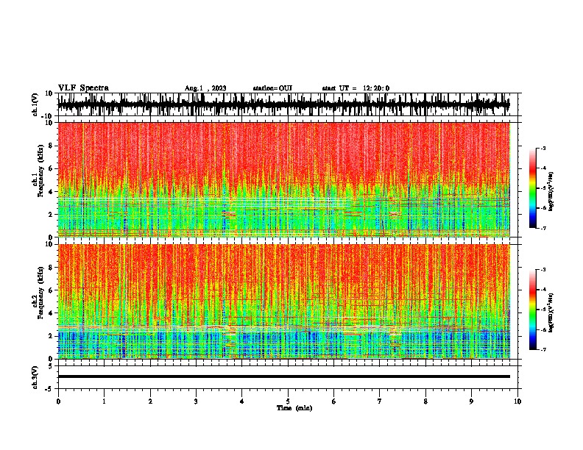
Task: Click the '4' kHz tick of ch.2 spectrogram
Action: click(x=51, y=313)
